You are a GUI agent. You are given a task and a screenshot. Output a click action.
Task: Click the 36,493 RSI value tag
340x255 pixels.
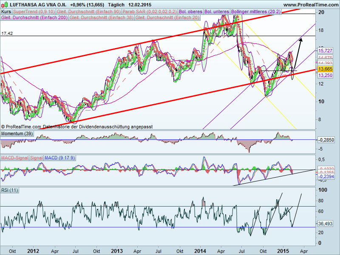click(325, 224)
